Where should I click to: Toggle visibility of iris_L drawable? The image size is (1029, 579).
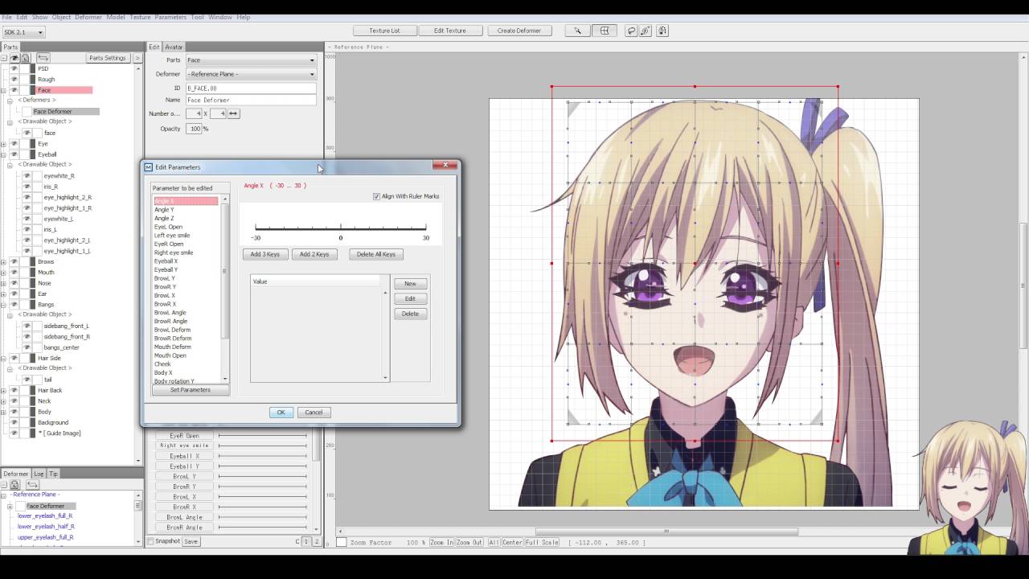(27, 229)
